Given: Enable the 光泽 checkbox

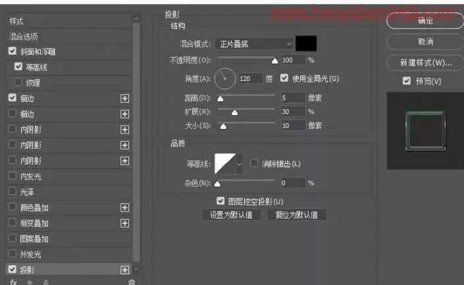Looking at the screenshot, I should tap(13, 191).
